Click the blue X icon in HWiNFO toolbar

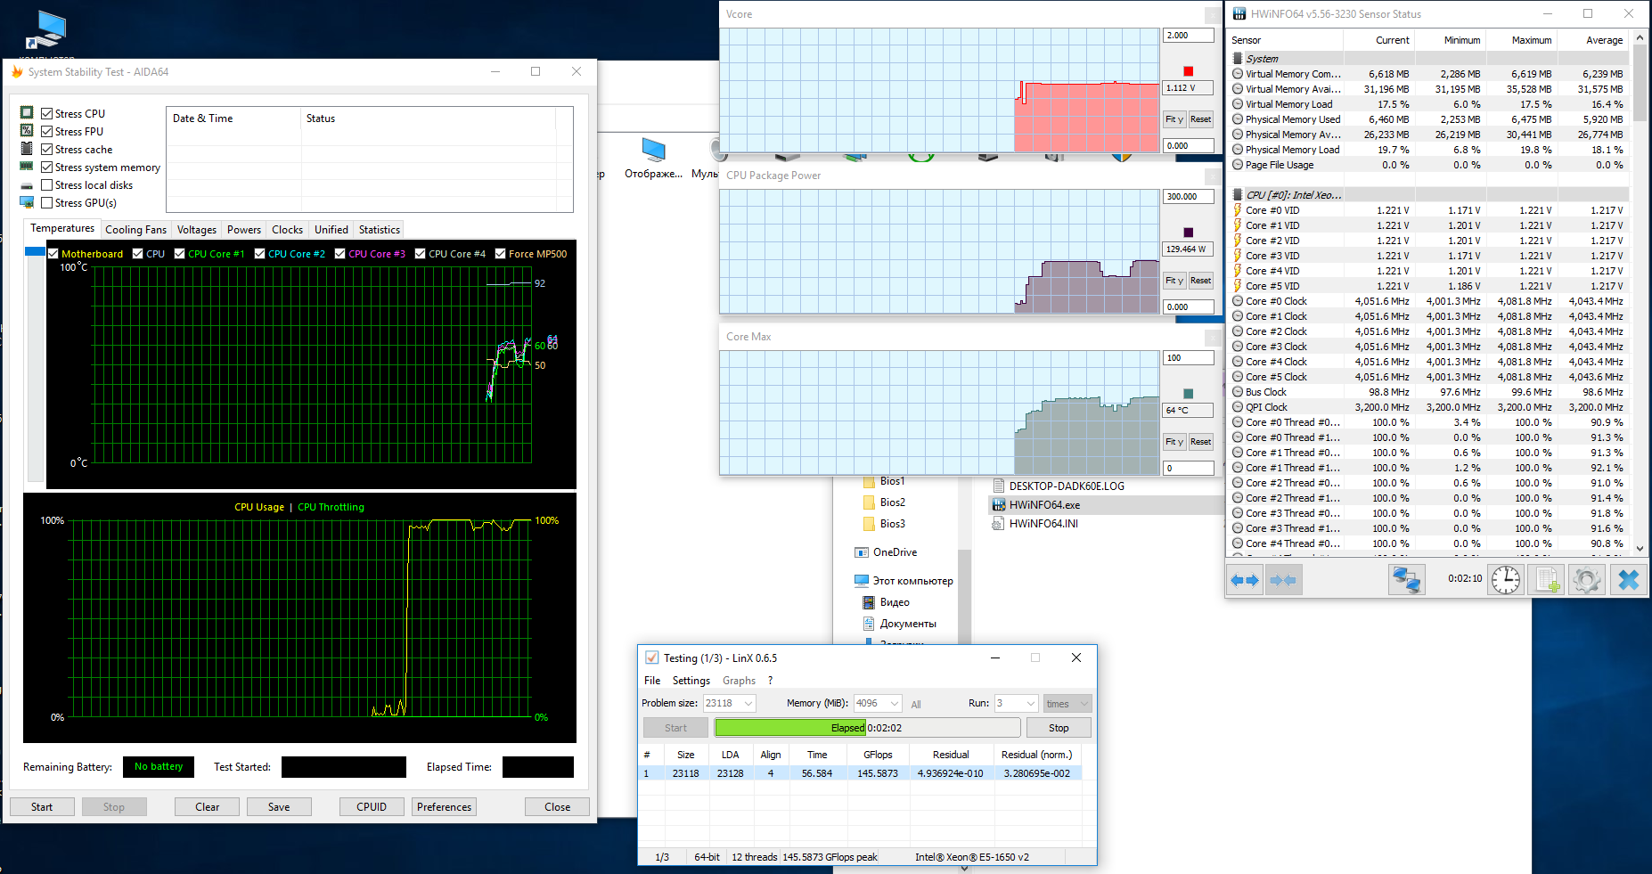tap(1628, 580)
